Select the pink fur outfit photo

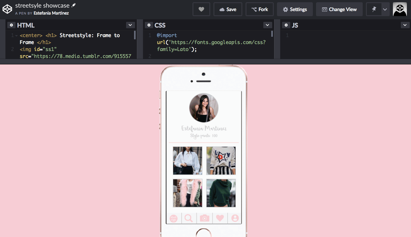(187, 193)
